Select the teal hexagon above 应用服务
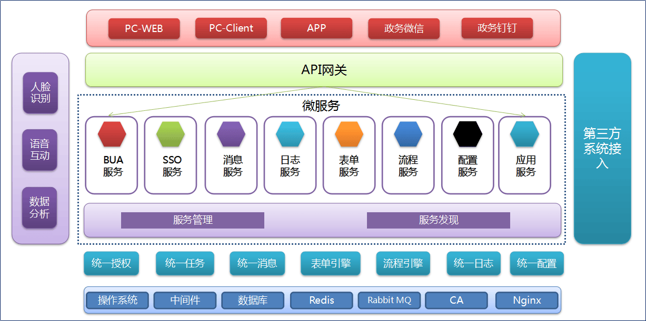Screen dimensions: 646x321 pyautogui.click(x=524, y=134)
